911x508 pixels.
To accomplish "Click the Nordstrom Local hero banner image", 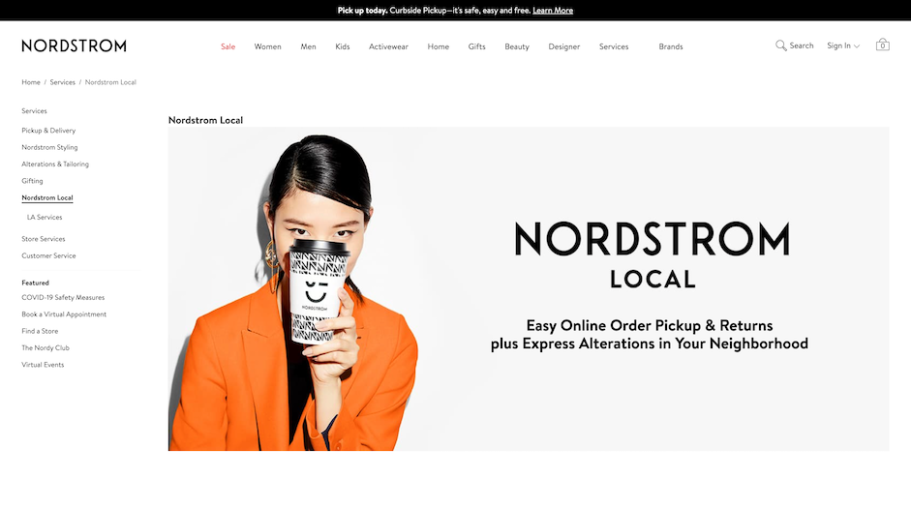I will [529, 288].
